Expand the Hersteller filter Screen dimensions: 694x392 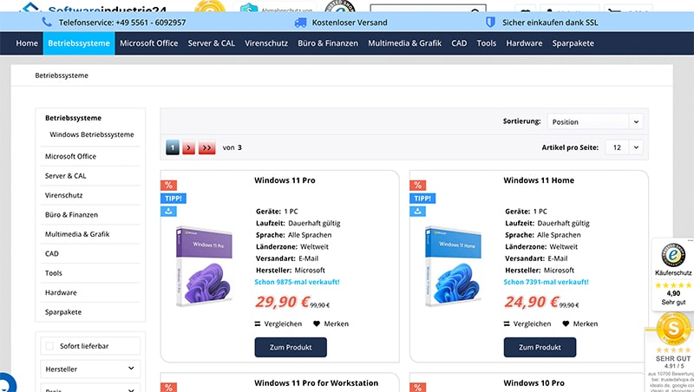tap(90, 369)
